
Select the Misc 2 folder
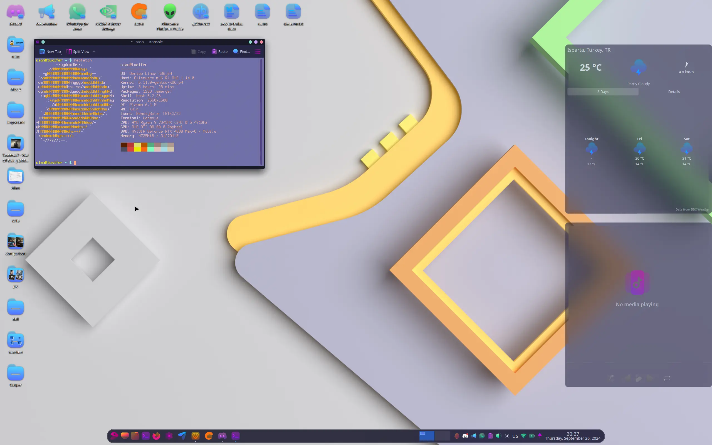tap(16, 80)
